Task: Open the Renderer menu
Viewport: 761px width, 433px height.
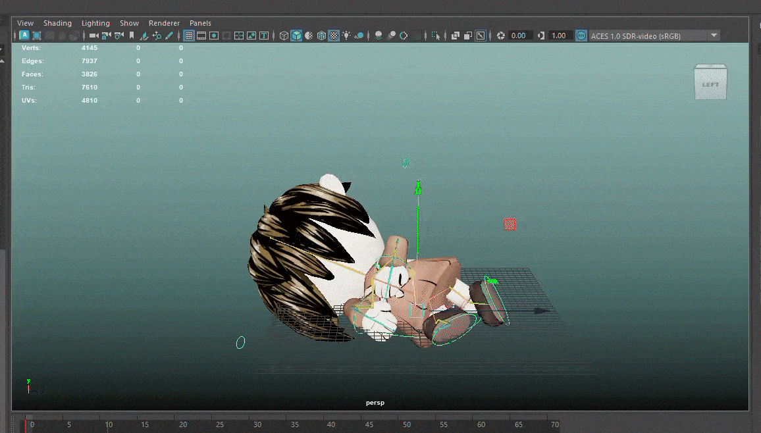Action: (164, 23)
